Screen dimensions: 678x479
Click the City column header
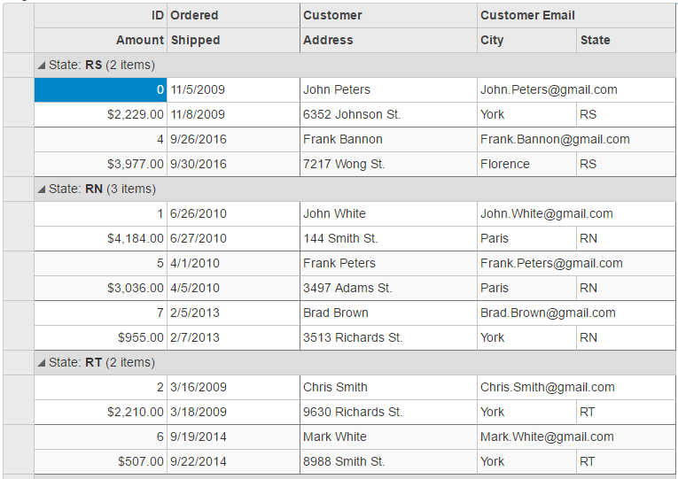pos(492,40)
